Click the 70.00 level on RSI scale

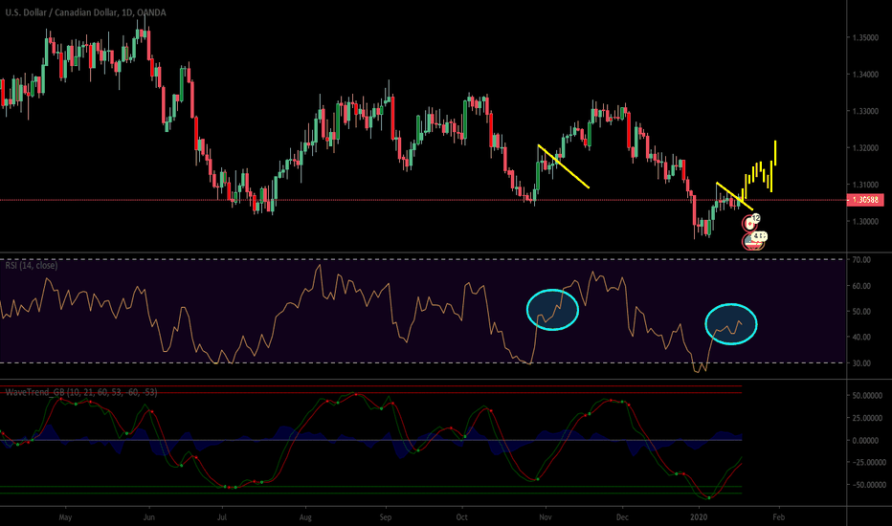pos(861,259)
